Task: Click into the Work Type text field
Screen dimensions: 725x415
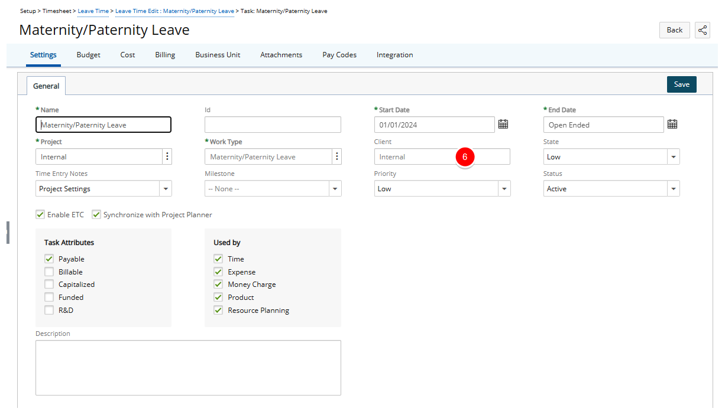Action: pos(268,156)
